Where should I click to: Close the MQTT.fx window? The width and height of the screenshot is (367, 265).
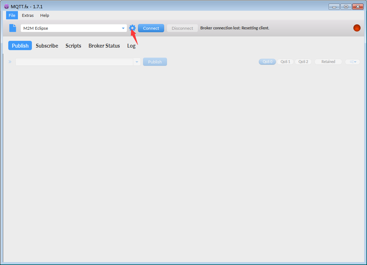click(x=358, y=6)
